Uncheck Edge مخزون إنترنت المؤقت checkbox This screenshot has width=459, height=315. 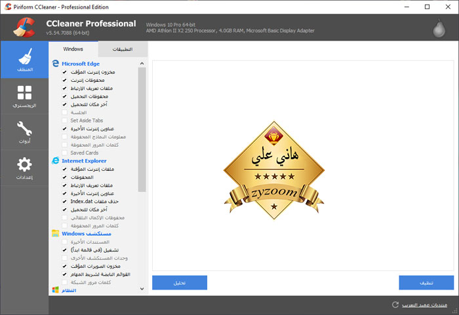tap(65, 72)
